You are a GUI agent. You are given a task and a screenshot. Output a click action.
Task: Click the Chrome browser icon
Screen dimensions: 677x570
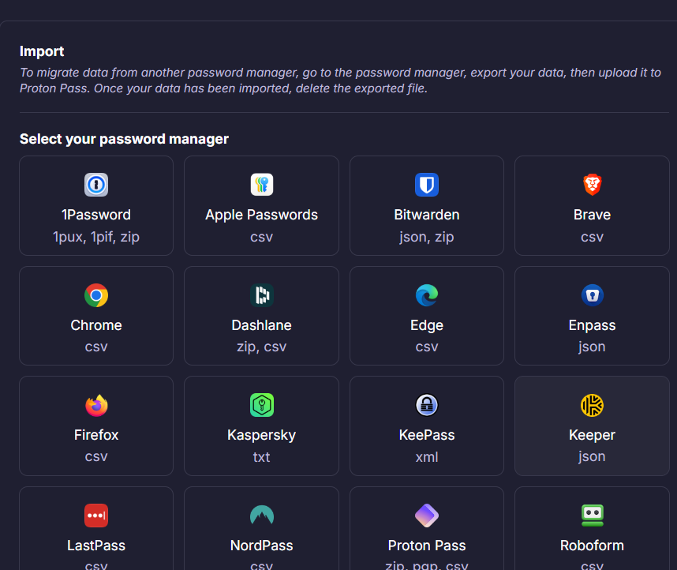pyautogui.click(x=96, y=295)
